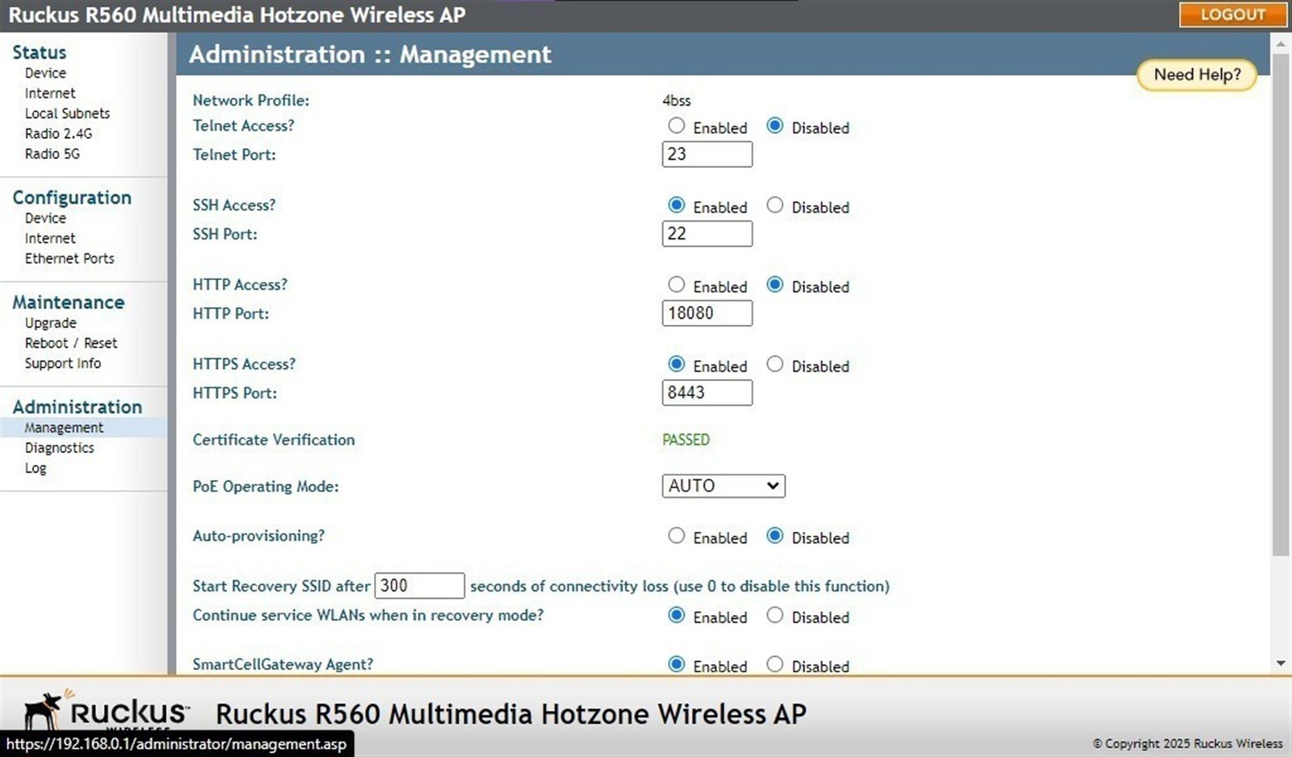Open the Diagnostics page under Administration

click(x=59, y=447)
